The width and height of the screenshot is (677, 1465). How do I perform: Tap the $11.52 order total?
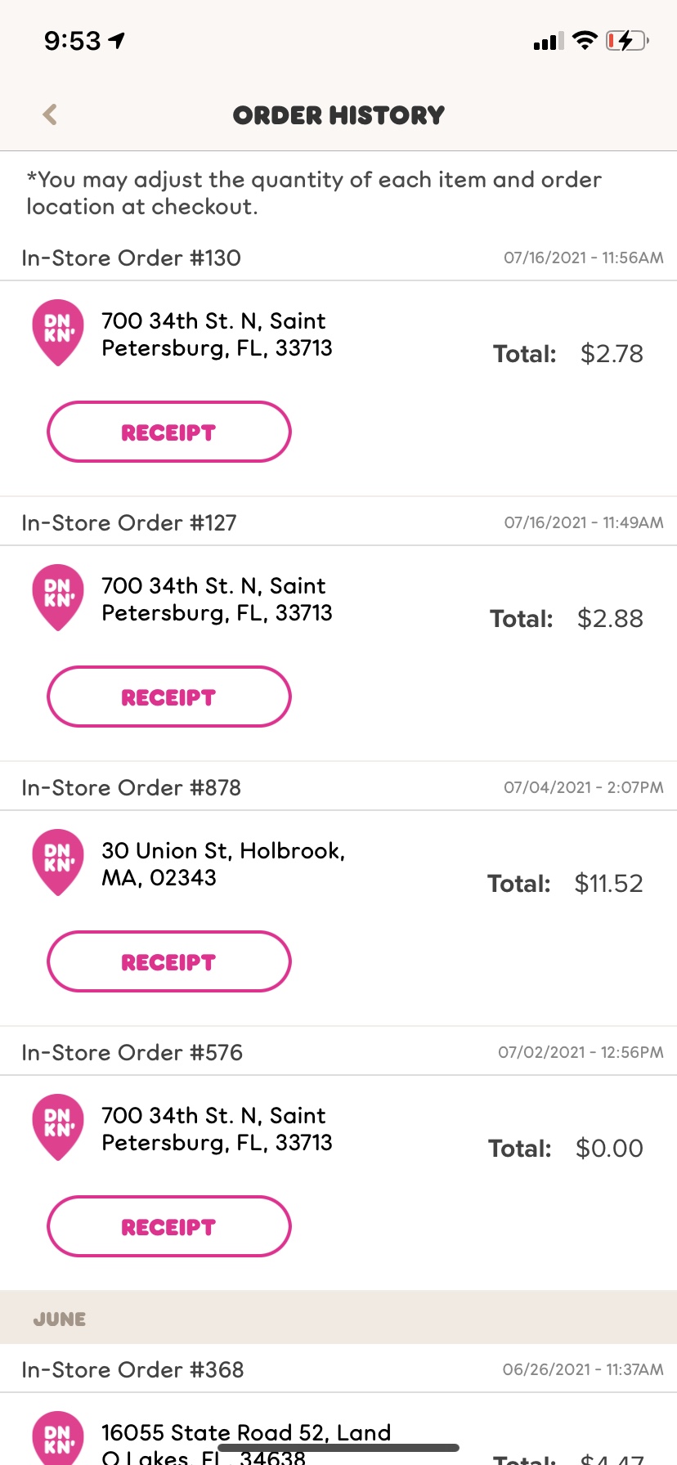tap(608, 884)
